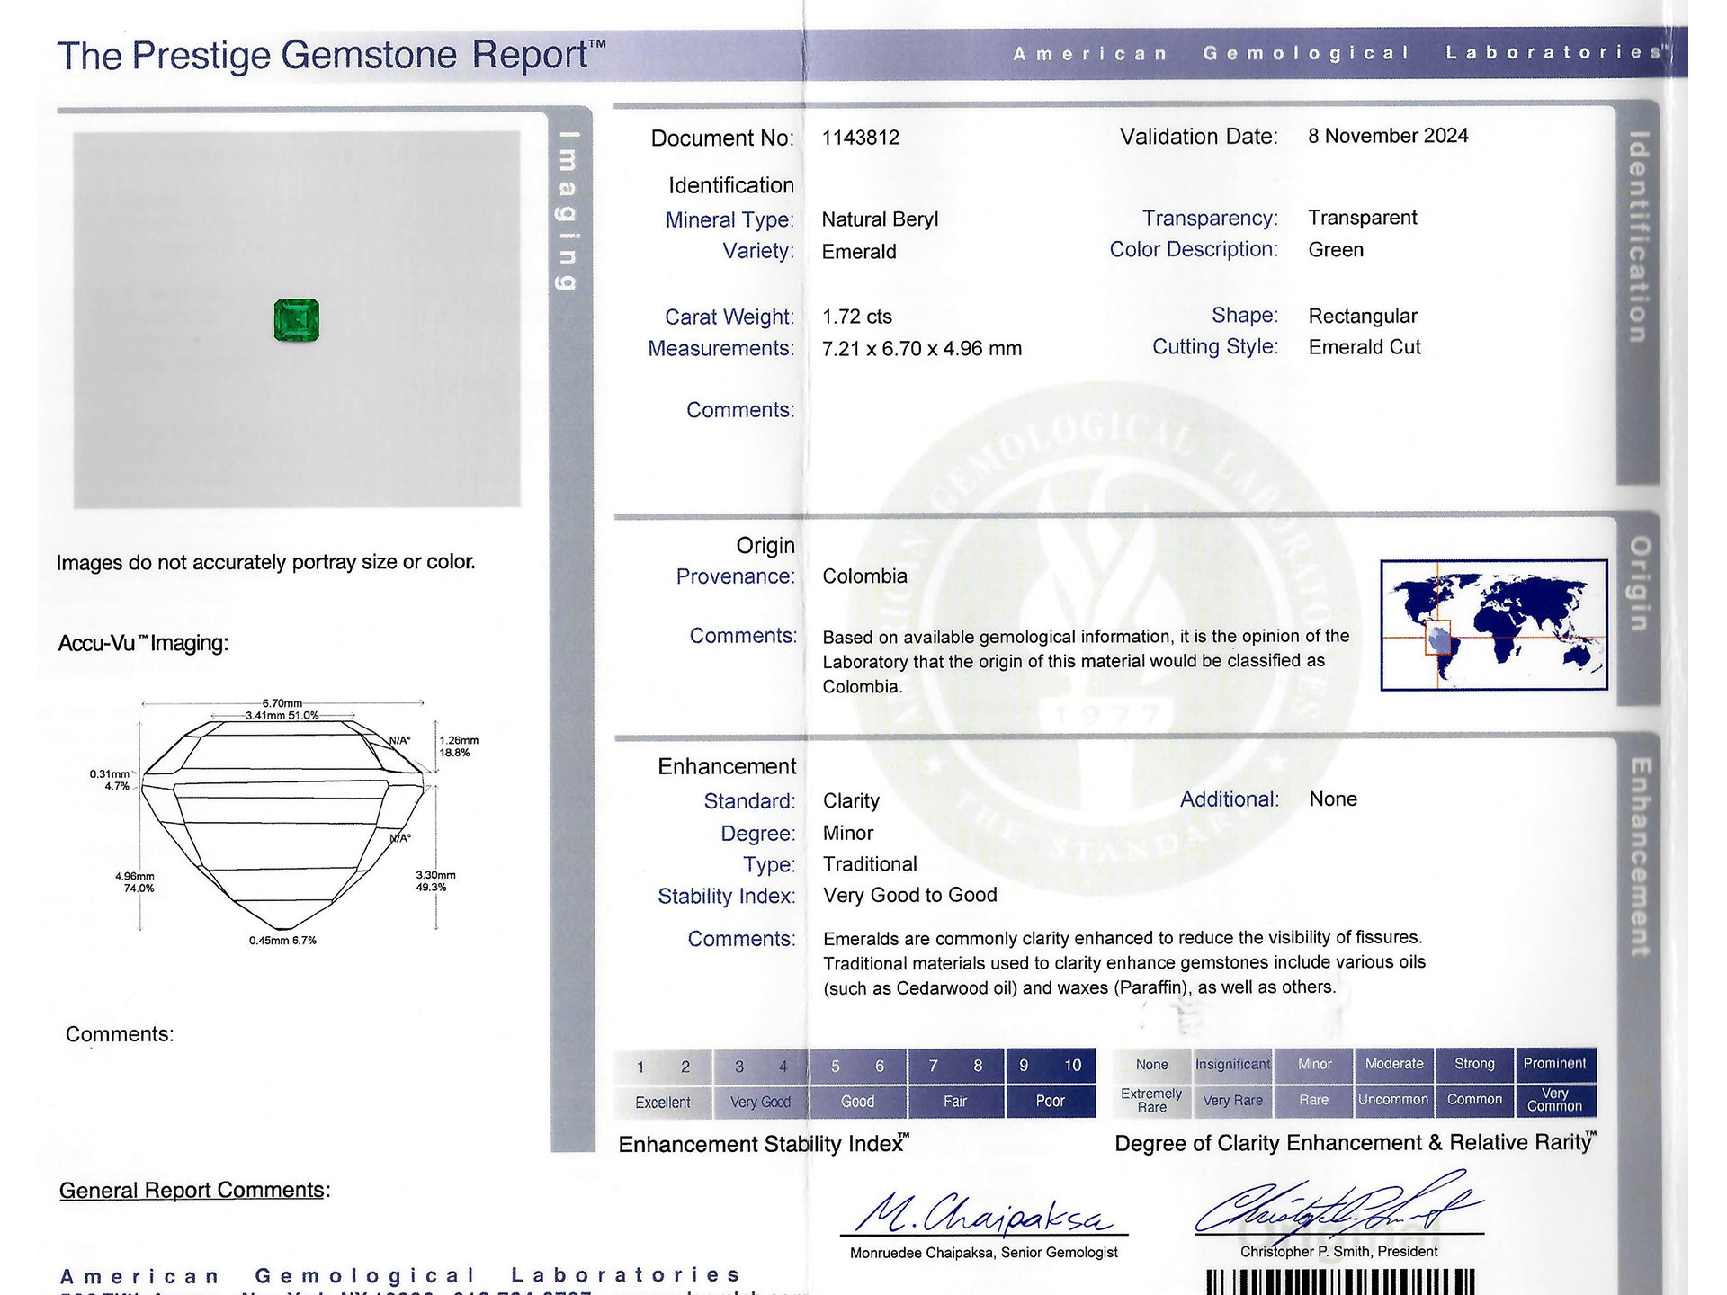Click 'Degree of Clarity Enhancement & Relative Rarity' caption

tap(1356, 1143)
